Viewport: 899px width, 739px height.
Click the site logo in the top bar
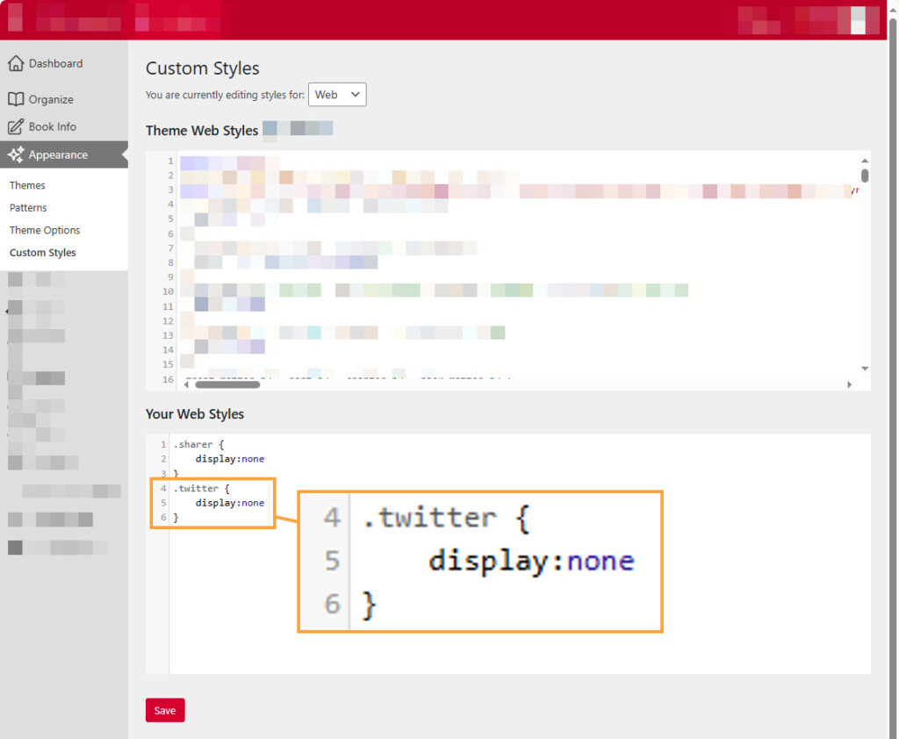click(14, 18)
